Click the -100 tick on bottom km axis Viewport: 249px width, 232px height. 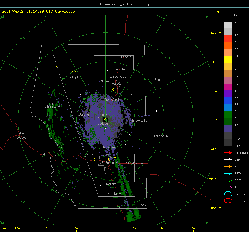tap(46, 228)
